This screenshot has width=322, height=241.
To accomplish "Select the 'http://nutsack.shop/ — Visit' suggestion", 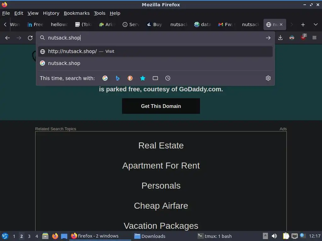I will tap(155, 51).
